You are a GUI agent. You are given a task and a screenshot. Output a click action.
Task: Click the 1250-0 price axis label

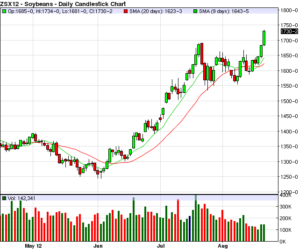click(x=289, y=177)
